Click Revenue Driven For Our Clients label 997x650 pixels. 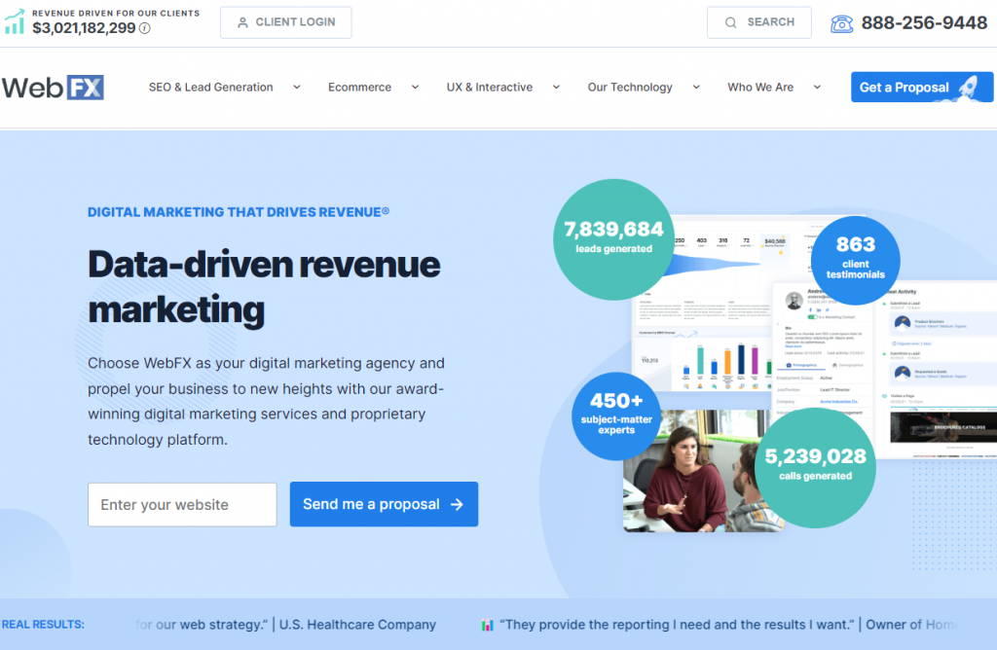(x=116, y=13)
